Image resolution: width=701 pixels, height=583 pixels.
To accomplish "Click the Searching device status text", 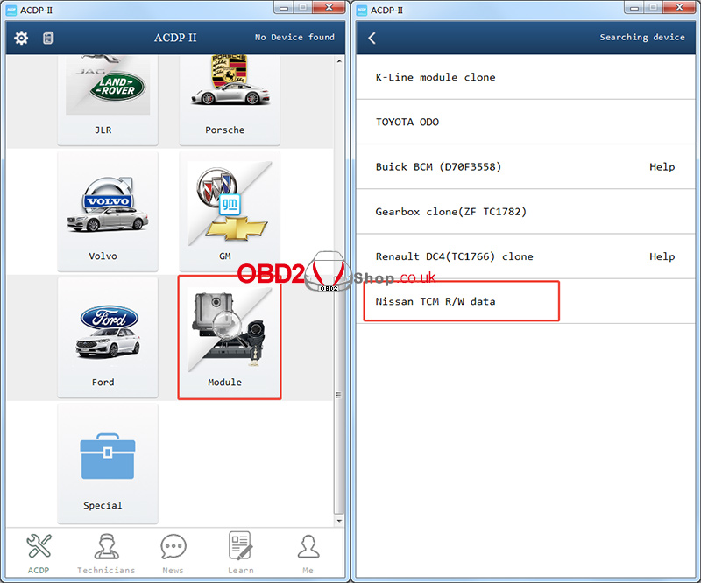I will coord(642,37).
